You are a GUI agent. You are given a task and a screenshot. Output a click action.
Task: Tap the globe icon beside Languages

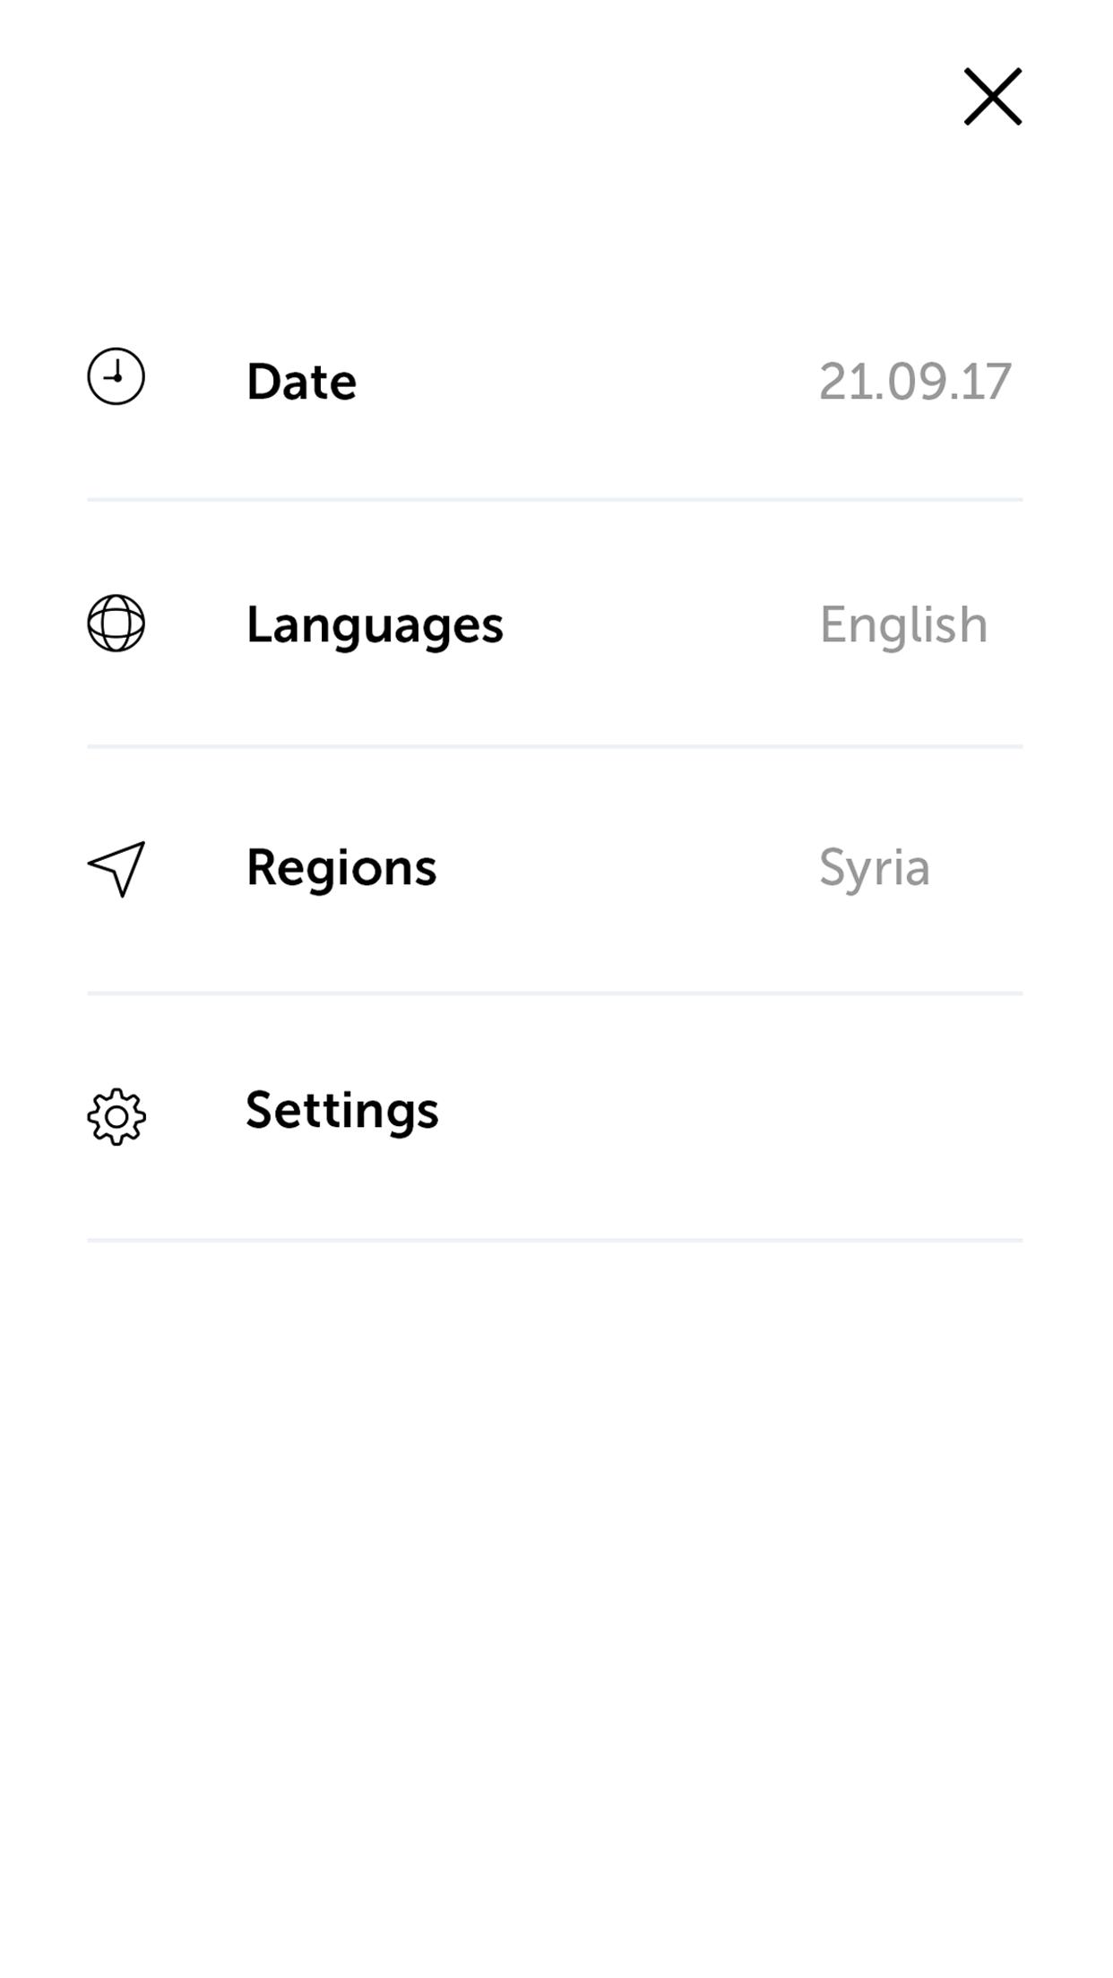(116, 623)
